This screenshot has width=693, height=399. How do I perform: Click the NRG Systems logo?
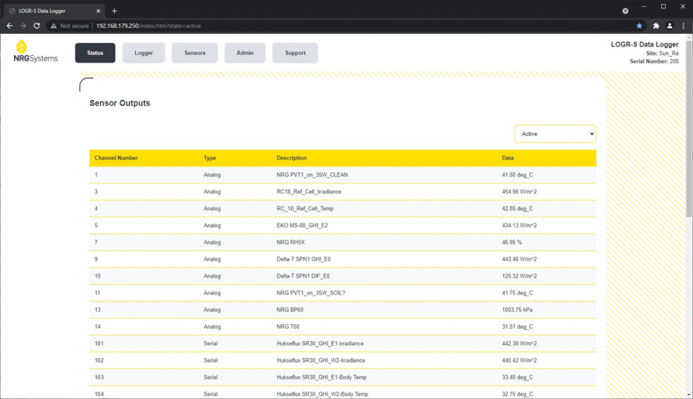point(36,51)
